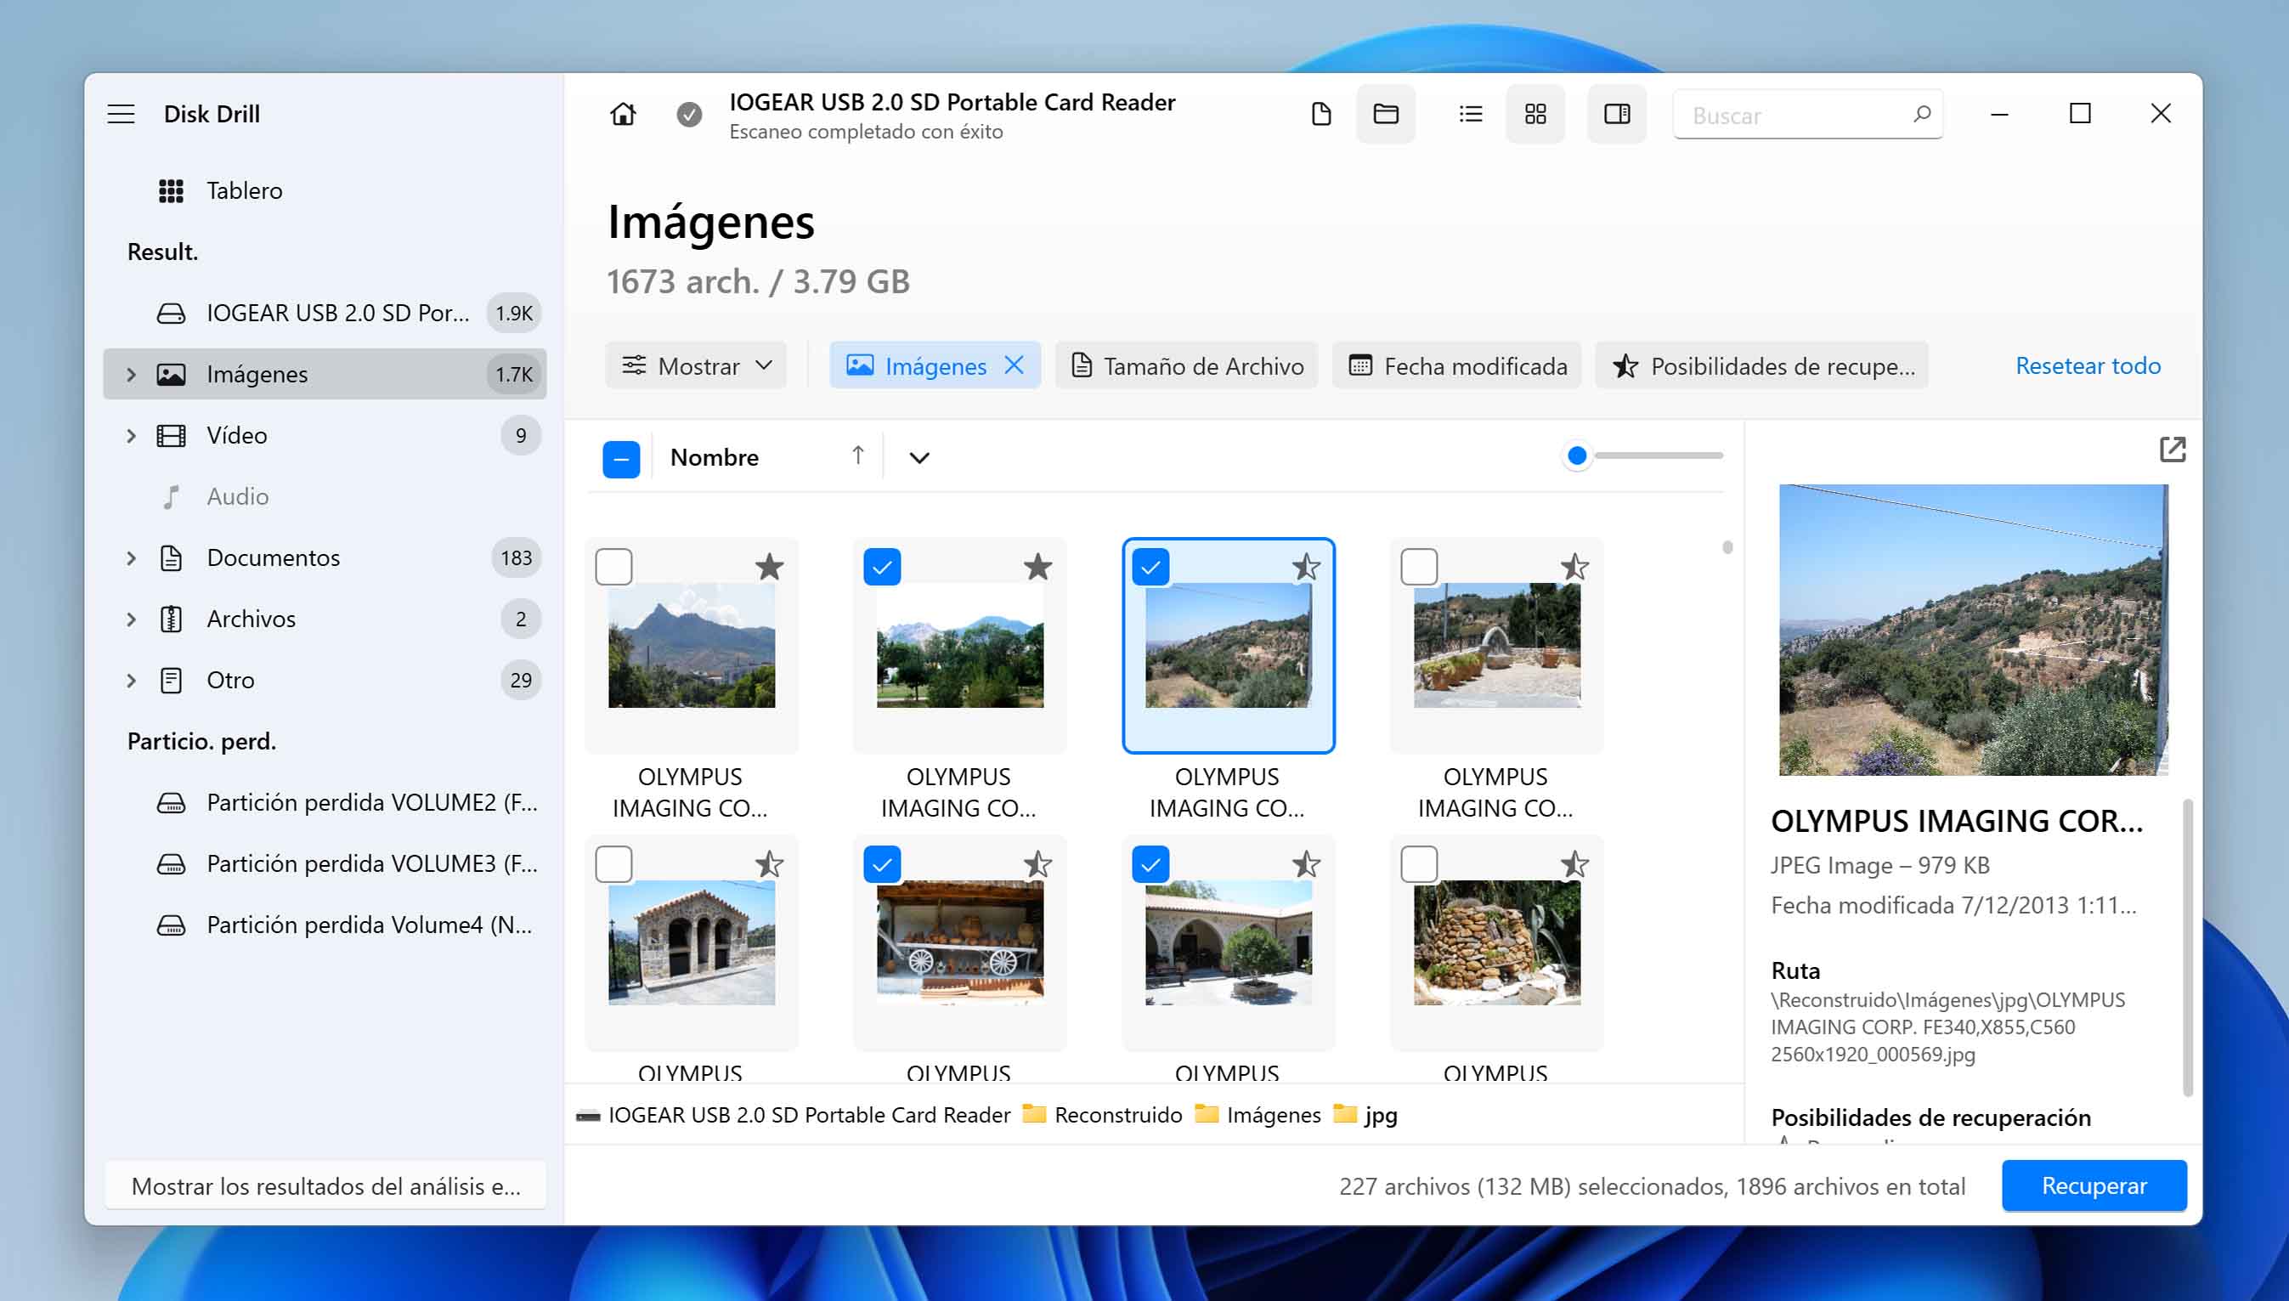The height and width of the screenshot is (1301, 2289).
Task: Select the list view icon
Action: click(x=1471, y=114)
